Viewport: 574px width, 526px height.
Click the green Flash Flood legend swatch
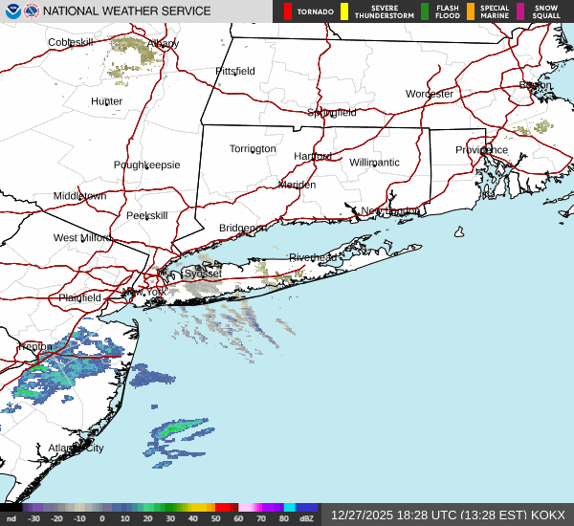pos(424,11)
